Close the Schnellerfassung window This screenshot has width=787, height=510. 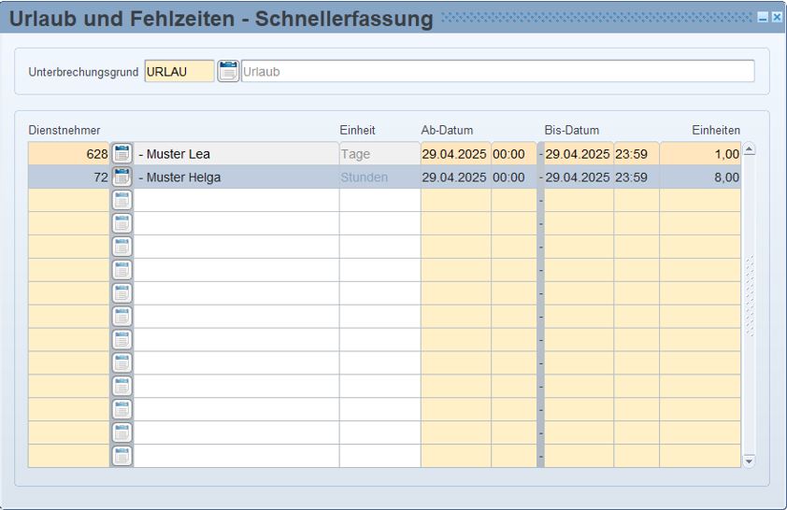click(x=777, y=18)
